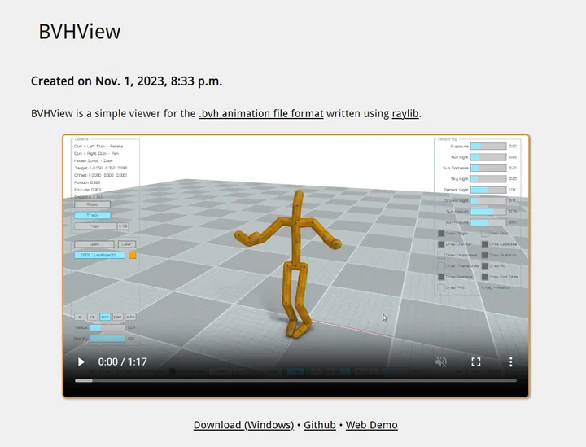The image size is (586, 447).
Task: Open the video's three-dot options menu
Action: 510,362
